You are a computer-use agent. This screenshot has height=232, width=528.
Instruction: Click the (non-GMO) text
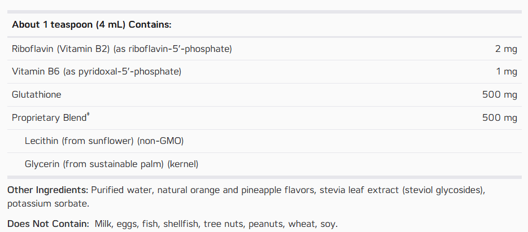coord(160,141)
